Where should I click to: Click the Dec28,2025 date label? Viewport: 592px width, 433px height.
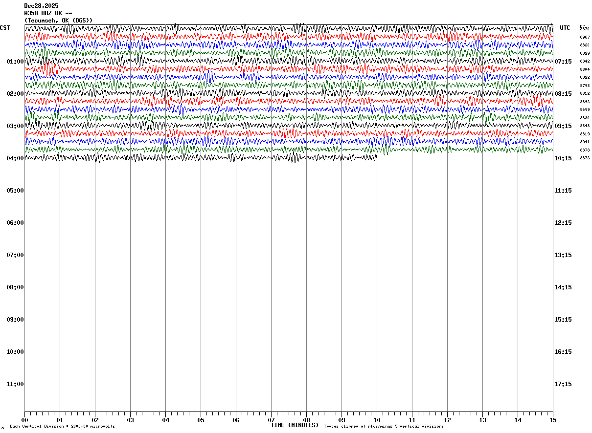41,6
